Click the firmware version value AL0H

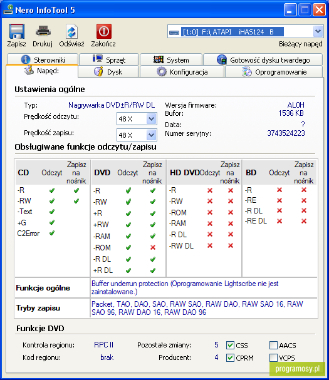(x=296, y=105)
